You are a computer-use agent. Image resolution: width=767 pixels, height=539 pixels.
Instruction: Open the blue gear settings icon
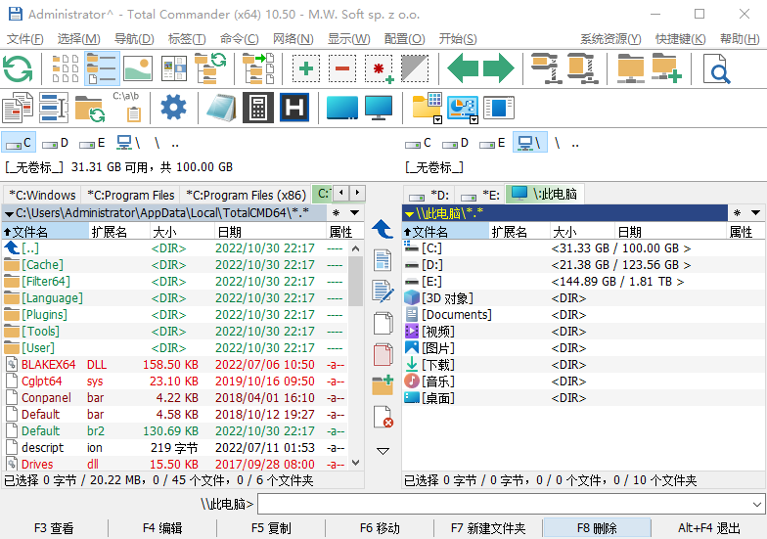(x=173, y=108)
